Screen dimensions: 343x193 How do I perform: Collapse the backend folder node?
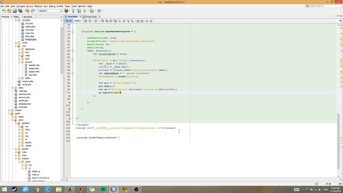16,123
